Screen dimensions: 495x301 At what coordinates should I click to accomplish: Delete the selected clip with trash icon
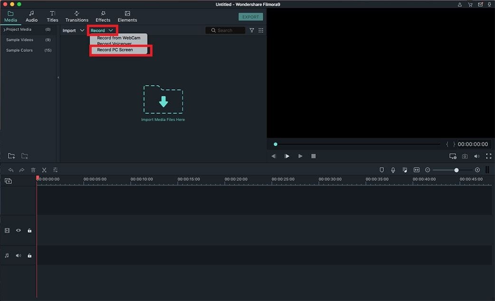(33, 170)
